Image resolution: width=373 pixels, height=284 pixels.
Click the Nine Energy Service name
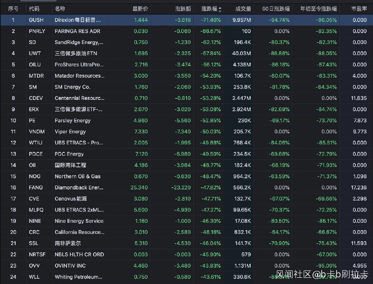coord(79,221)
